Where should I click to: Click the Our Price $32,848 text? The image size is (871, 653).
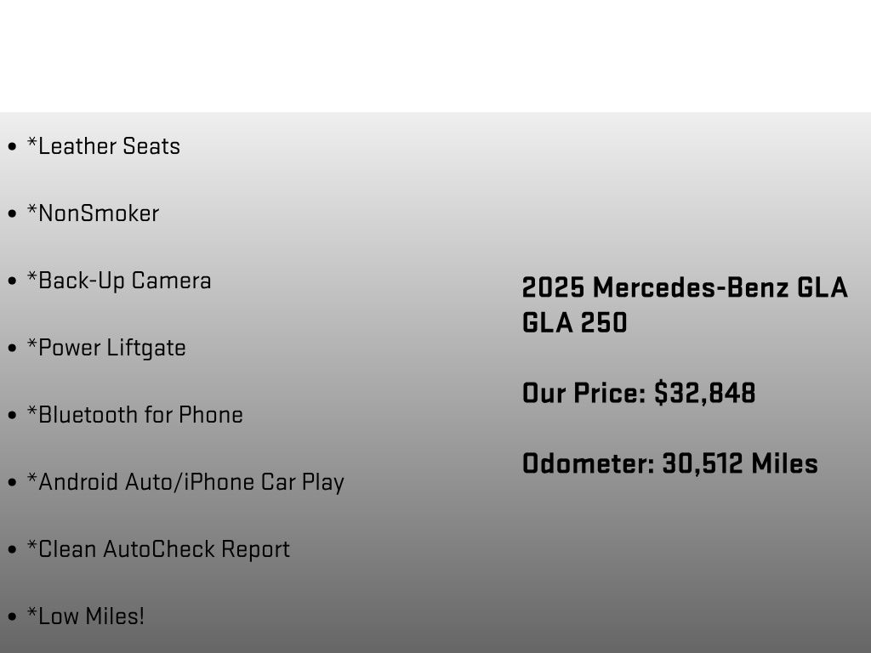click(639, 393)
